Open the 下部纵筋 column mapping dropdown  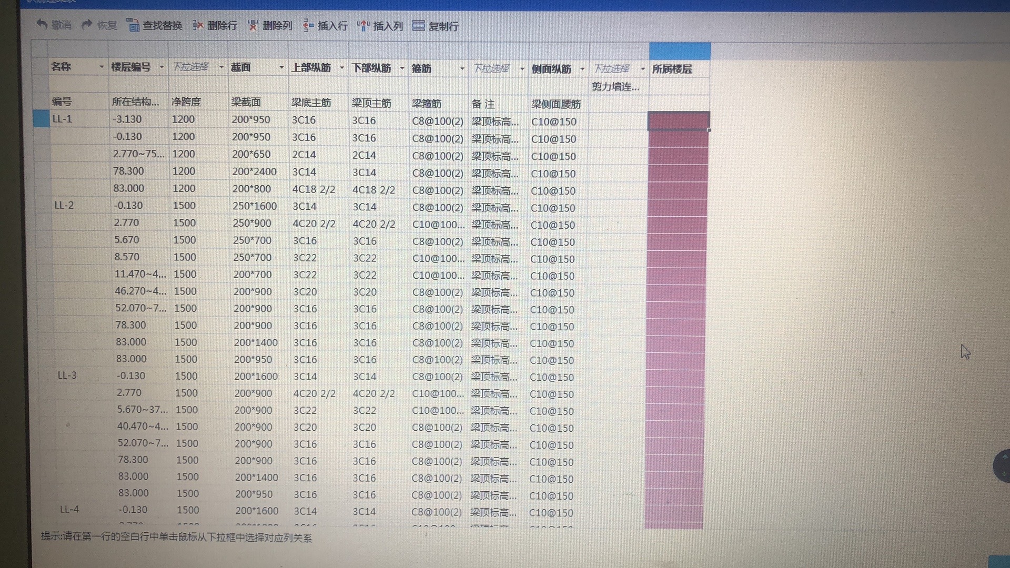pos(402,68)
